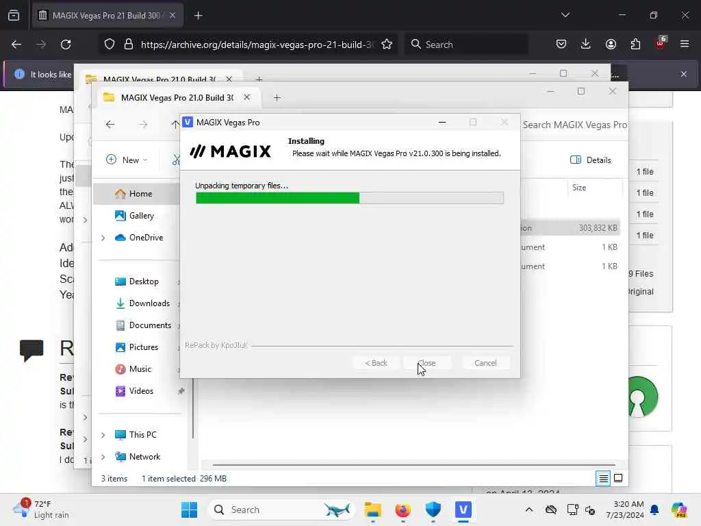701x526 pixels.
Task: Open clock showing 3:20 AM
Action: pos(624,510)
